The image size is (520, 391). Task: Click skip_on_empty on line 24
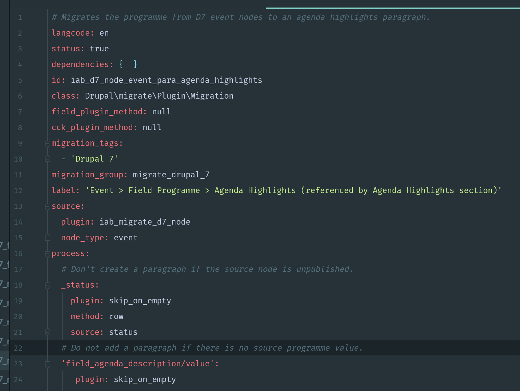tap(145, 379)
